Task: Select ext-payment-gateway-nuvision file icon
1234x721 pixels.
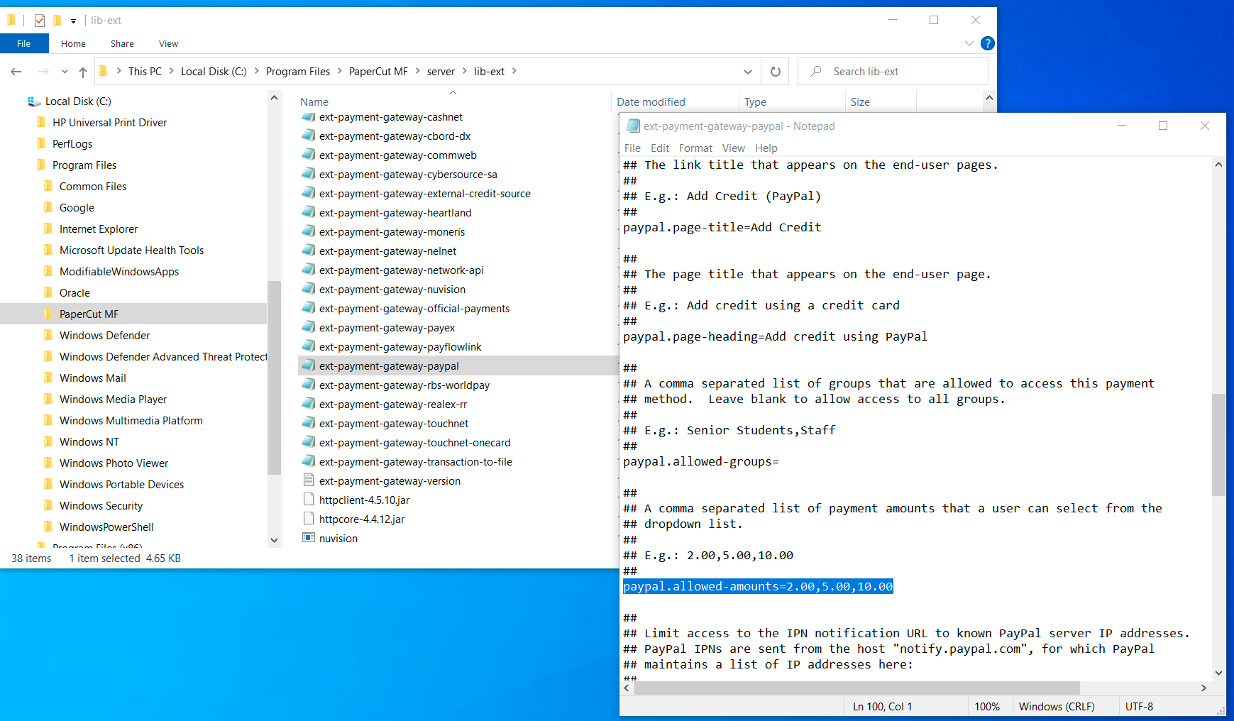Action: pos(308,290)
